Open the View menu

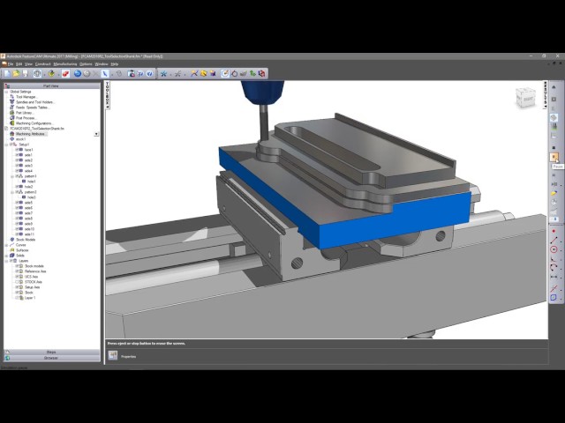[x=28, y=64]
